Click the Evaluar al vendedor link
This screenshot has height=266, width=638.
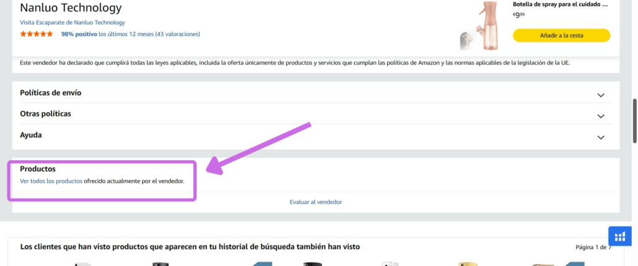[316, 202]
